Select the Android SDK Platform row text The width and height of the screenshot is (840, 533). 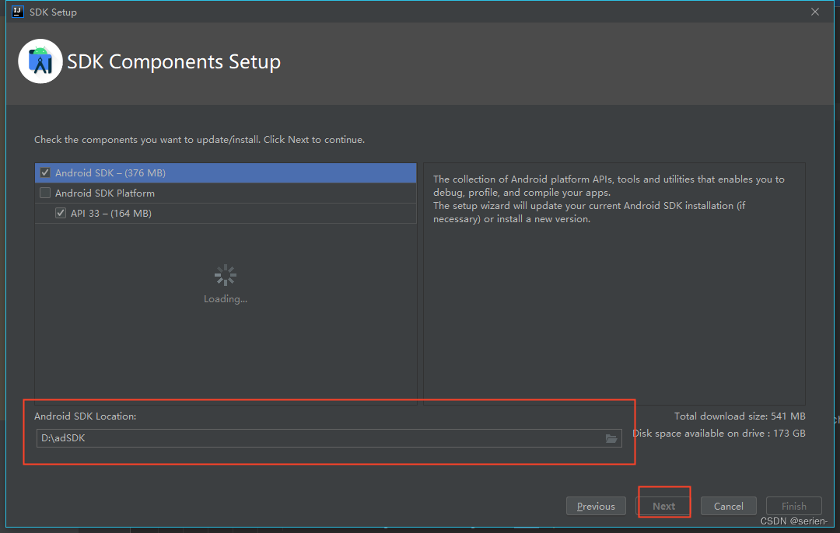coord(105,193)
